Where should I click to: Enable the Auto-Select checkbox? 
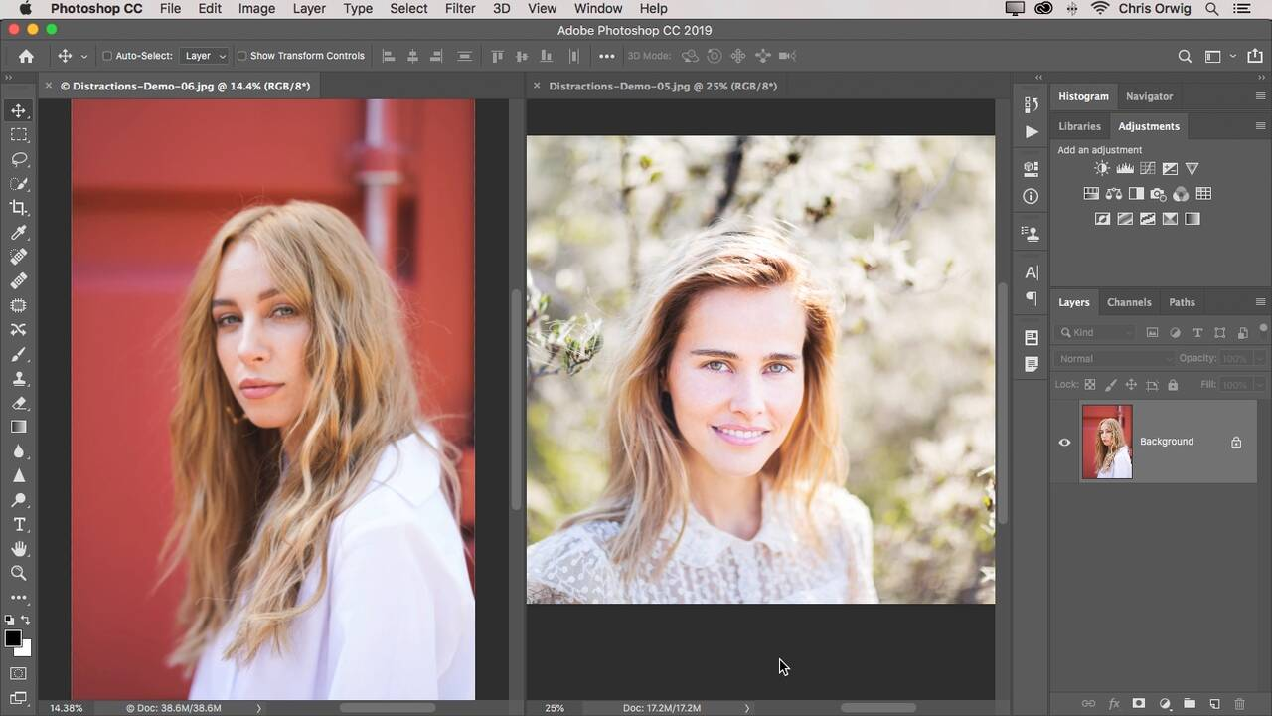[x=107, y=56]
